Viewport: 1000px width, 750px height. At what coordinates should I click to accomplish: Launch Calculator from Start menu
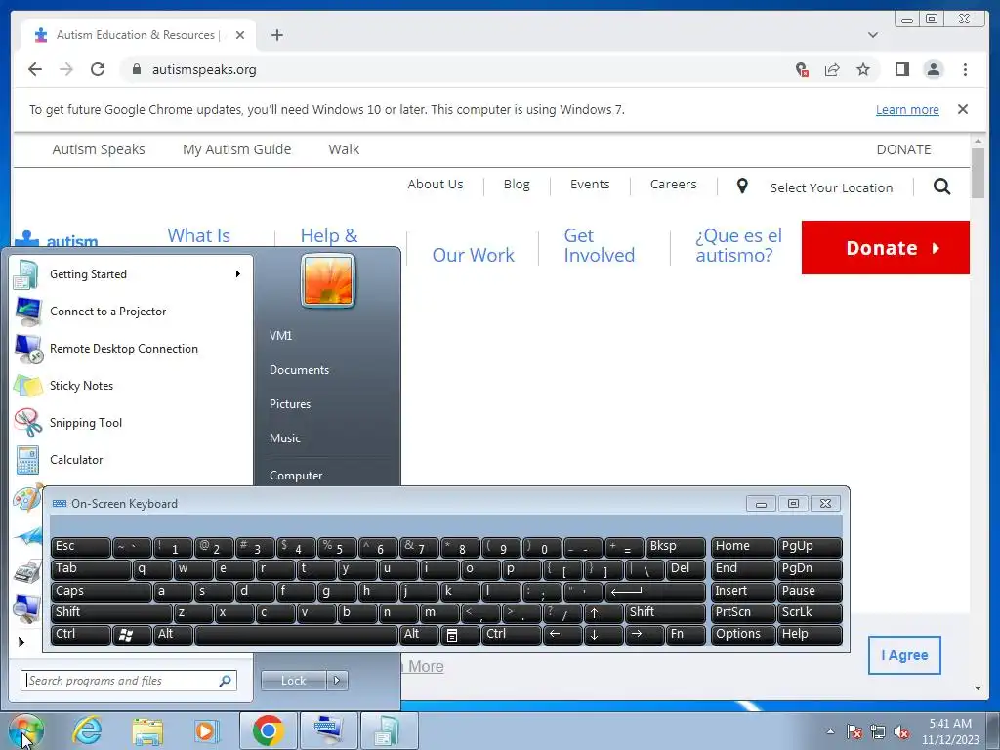(132, 459)
